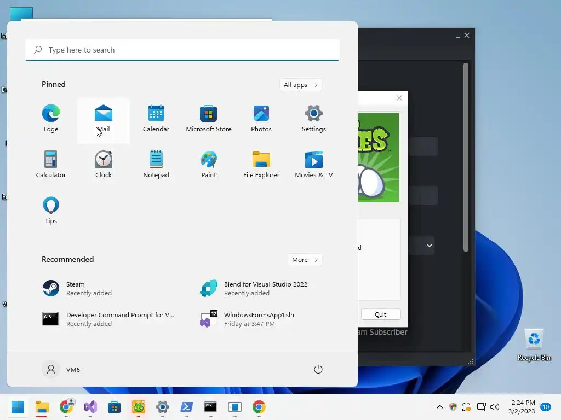The height and width of the screenshot is (420, 561).
Task: Switch to Bad Piggies game on taskbar
Action: click(x=139, y=407)
